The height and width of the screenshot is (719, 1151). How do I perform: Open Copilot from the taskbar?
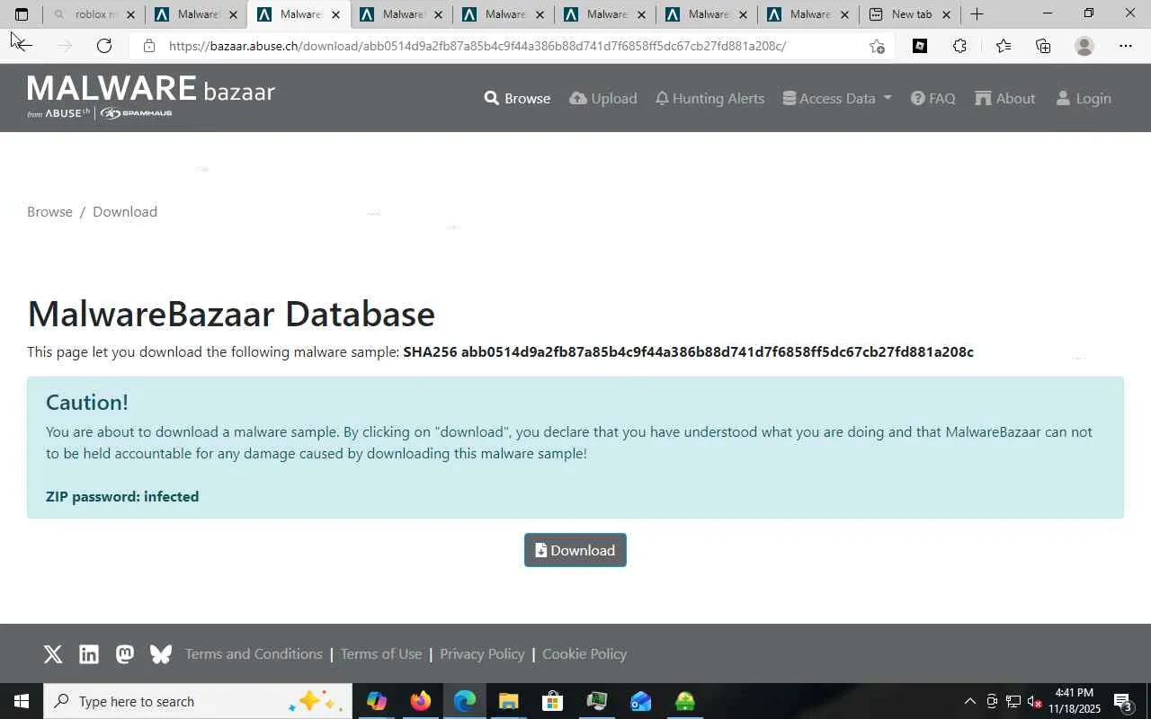(377, 701)
